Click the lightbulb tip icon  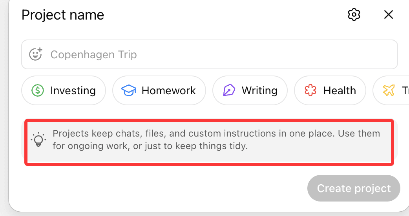click(x=38, y=140)
